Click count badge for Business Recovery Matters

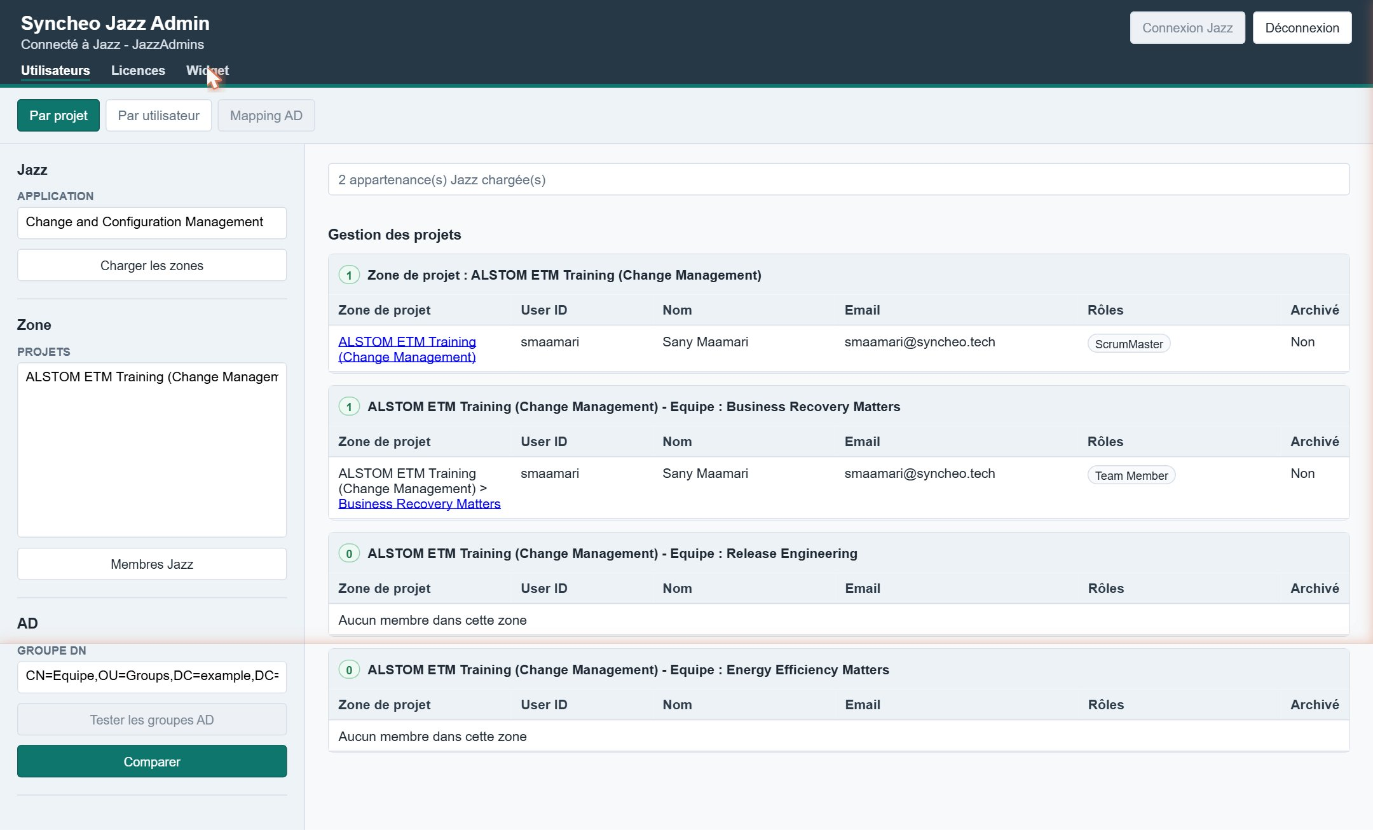click(349, 407)
